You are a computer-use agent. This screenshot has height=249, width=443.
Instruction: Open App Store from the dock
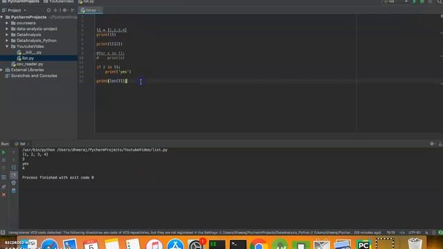click(175, 244)
